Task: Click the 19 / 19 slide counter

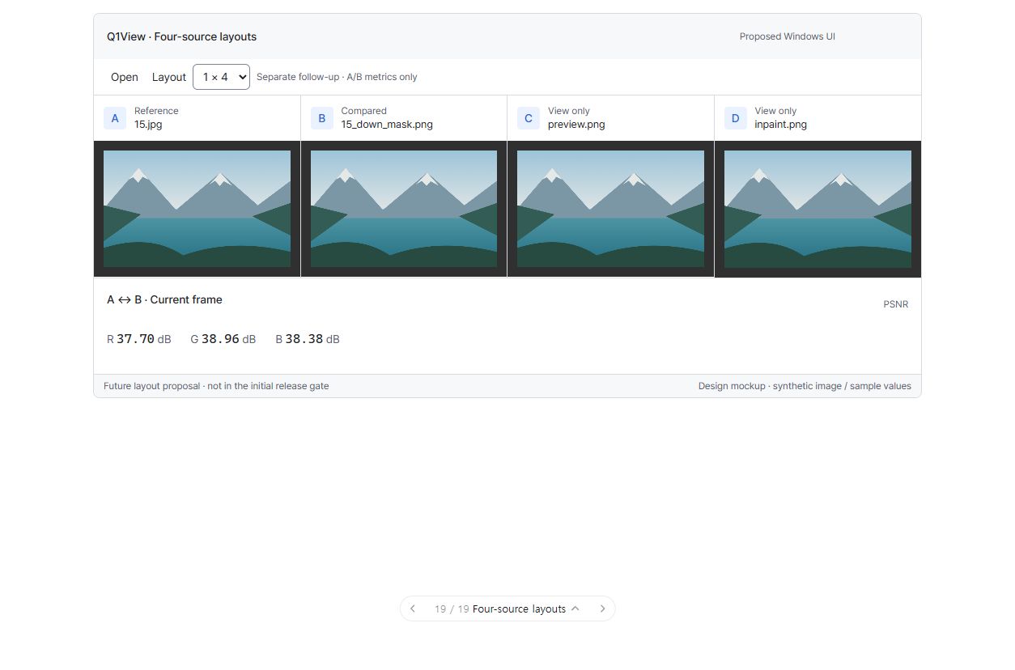Action: click(452, 609)
